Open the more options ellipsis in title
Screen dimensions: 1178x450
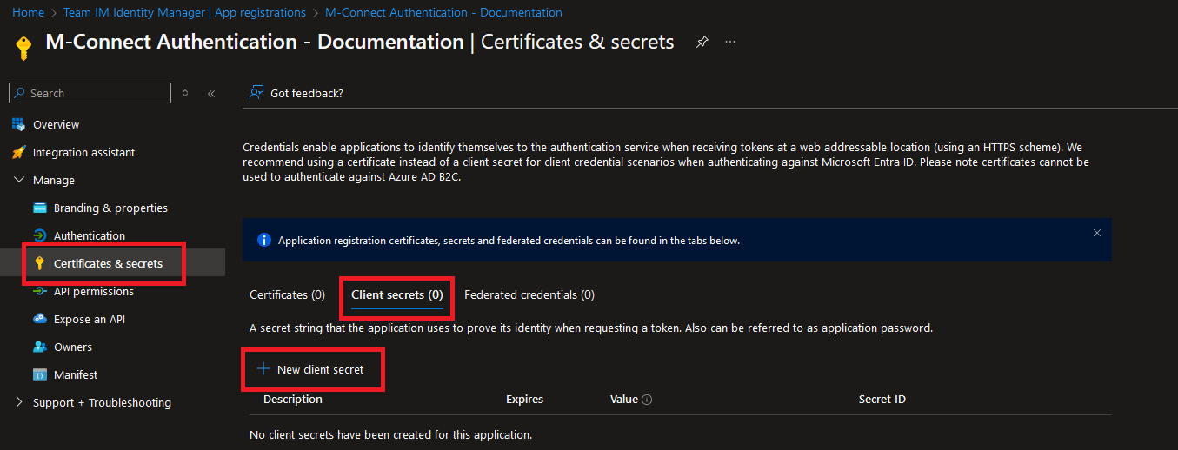point(730,42)
